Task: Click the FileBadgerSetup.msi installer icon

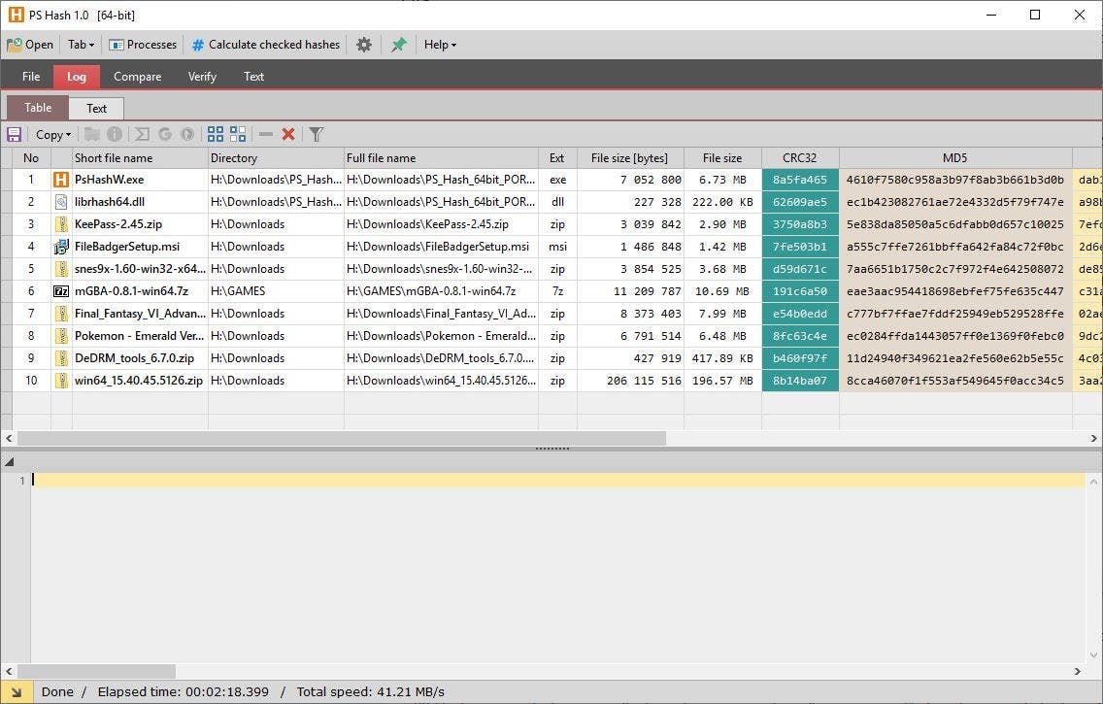Action: tap(61, 247)
